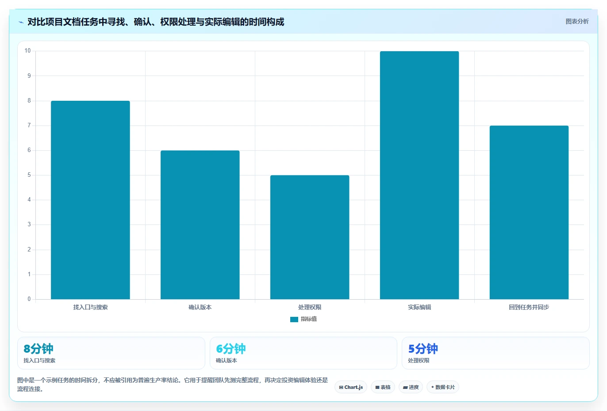Open the 5分钟 处理权限 data card
Screen dimensions: 607x411
pyautogui.click(x=496, y=353)
